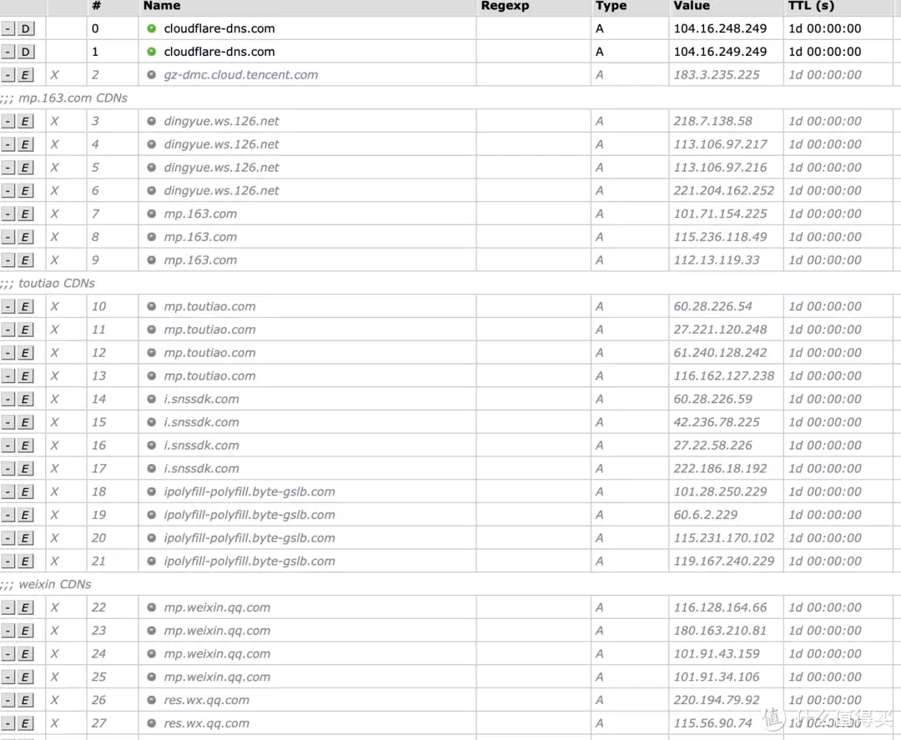901x740 pixels.
Task: Sort table by the Value column header
Action: click(692, 6)
